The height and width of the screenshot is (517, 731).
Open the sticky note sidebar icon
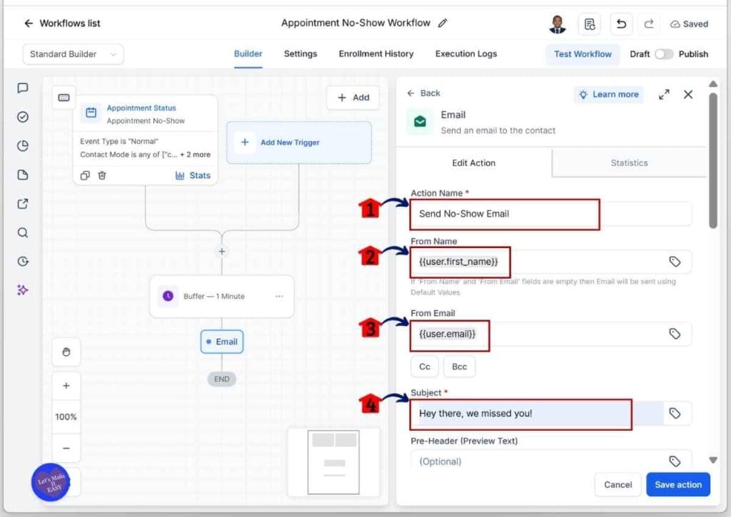click(22, 175)
